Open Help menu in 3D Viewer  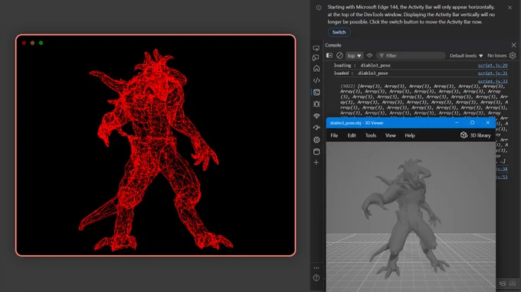click(410, 135)
